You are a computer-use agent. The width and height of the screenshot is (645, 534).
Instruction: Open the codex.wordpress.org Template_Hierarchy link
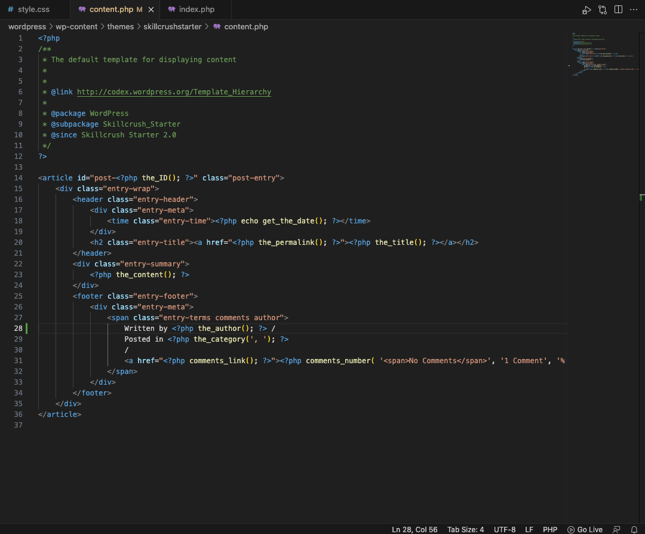pos(174,92)
